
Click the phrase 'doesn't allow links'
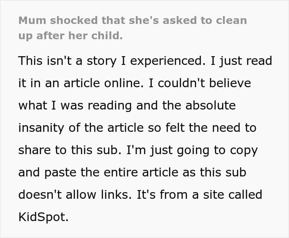click(73, 195)
